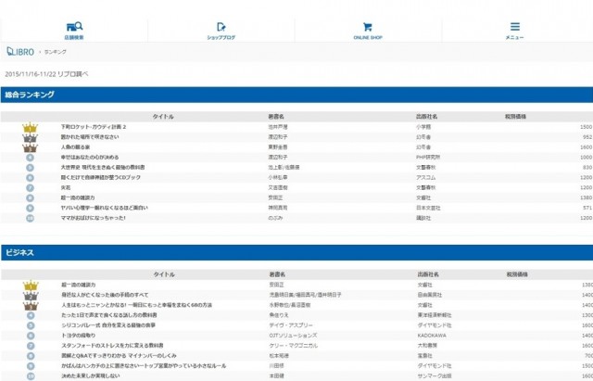Image resolution: width=593 pixels, height=381 pixels.
Task: Click the 総合ランキング section header
Action: pos(30,95)
